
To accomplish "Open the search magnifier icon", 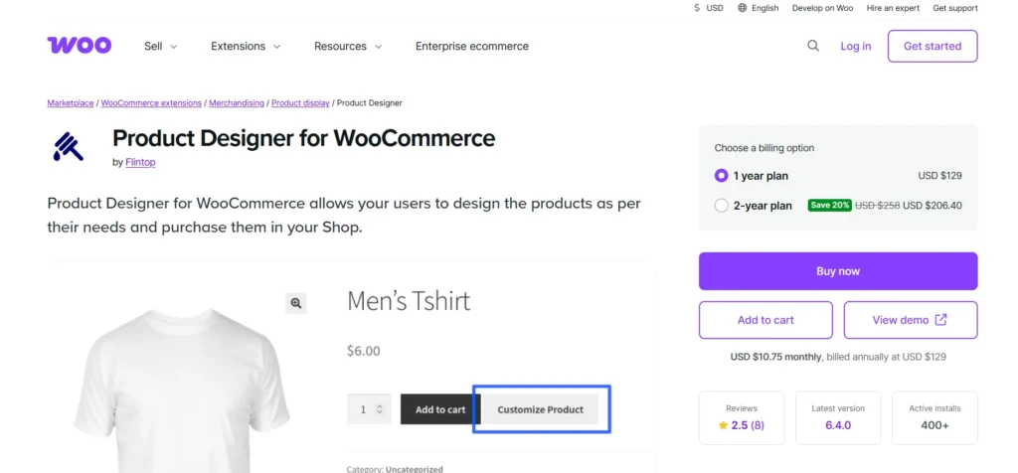I will click(x=813, y=46).
